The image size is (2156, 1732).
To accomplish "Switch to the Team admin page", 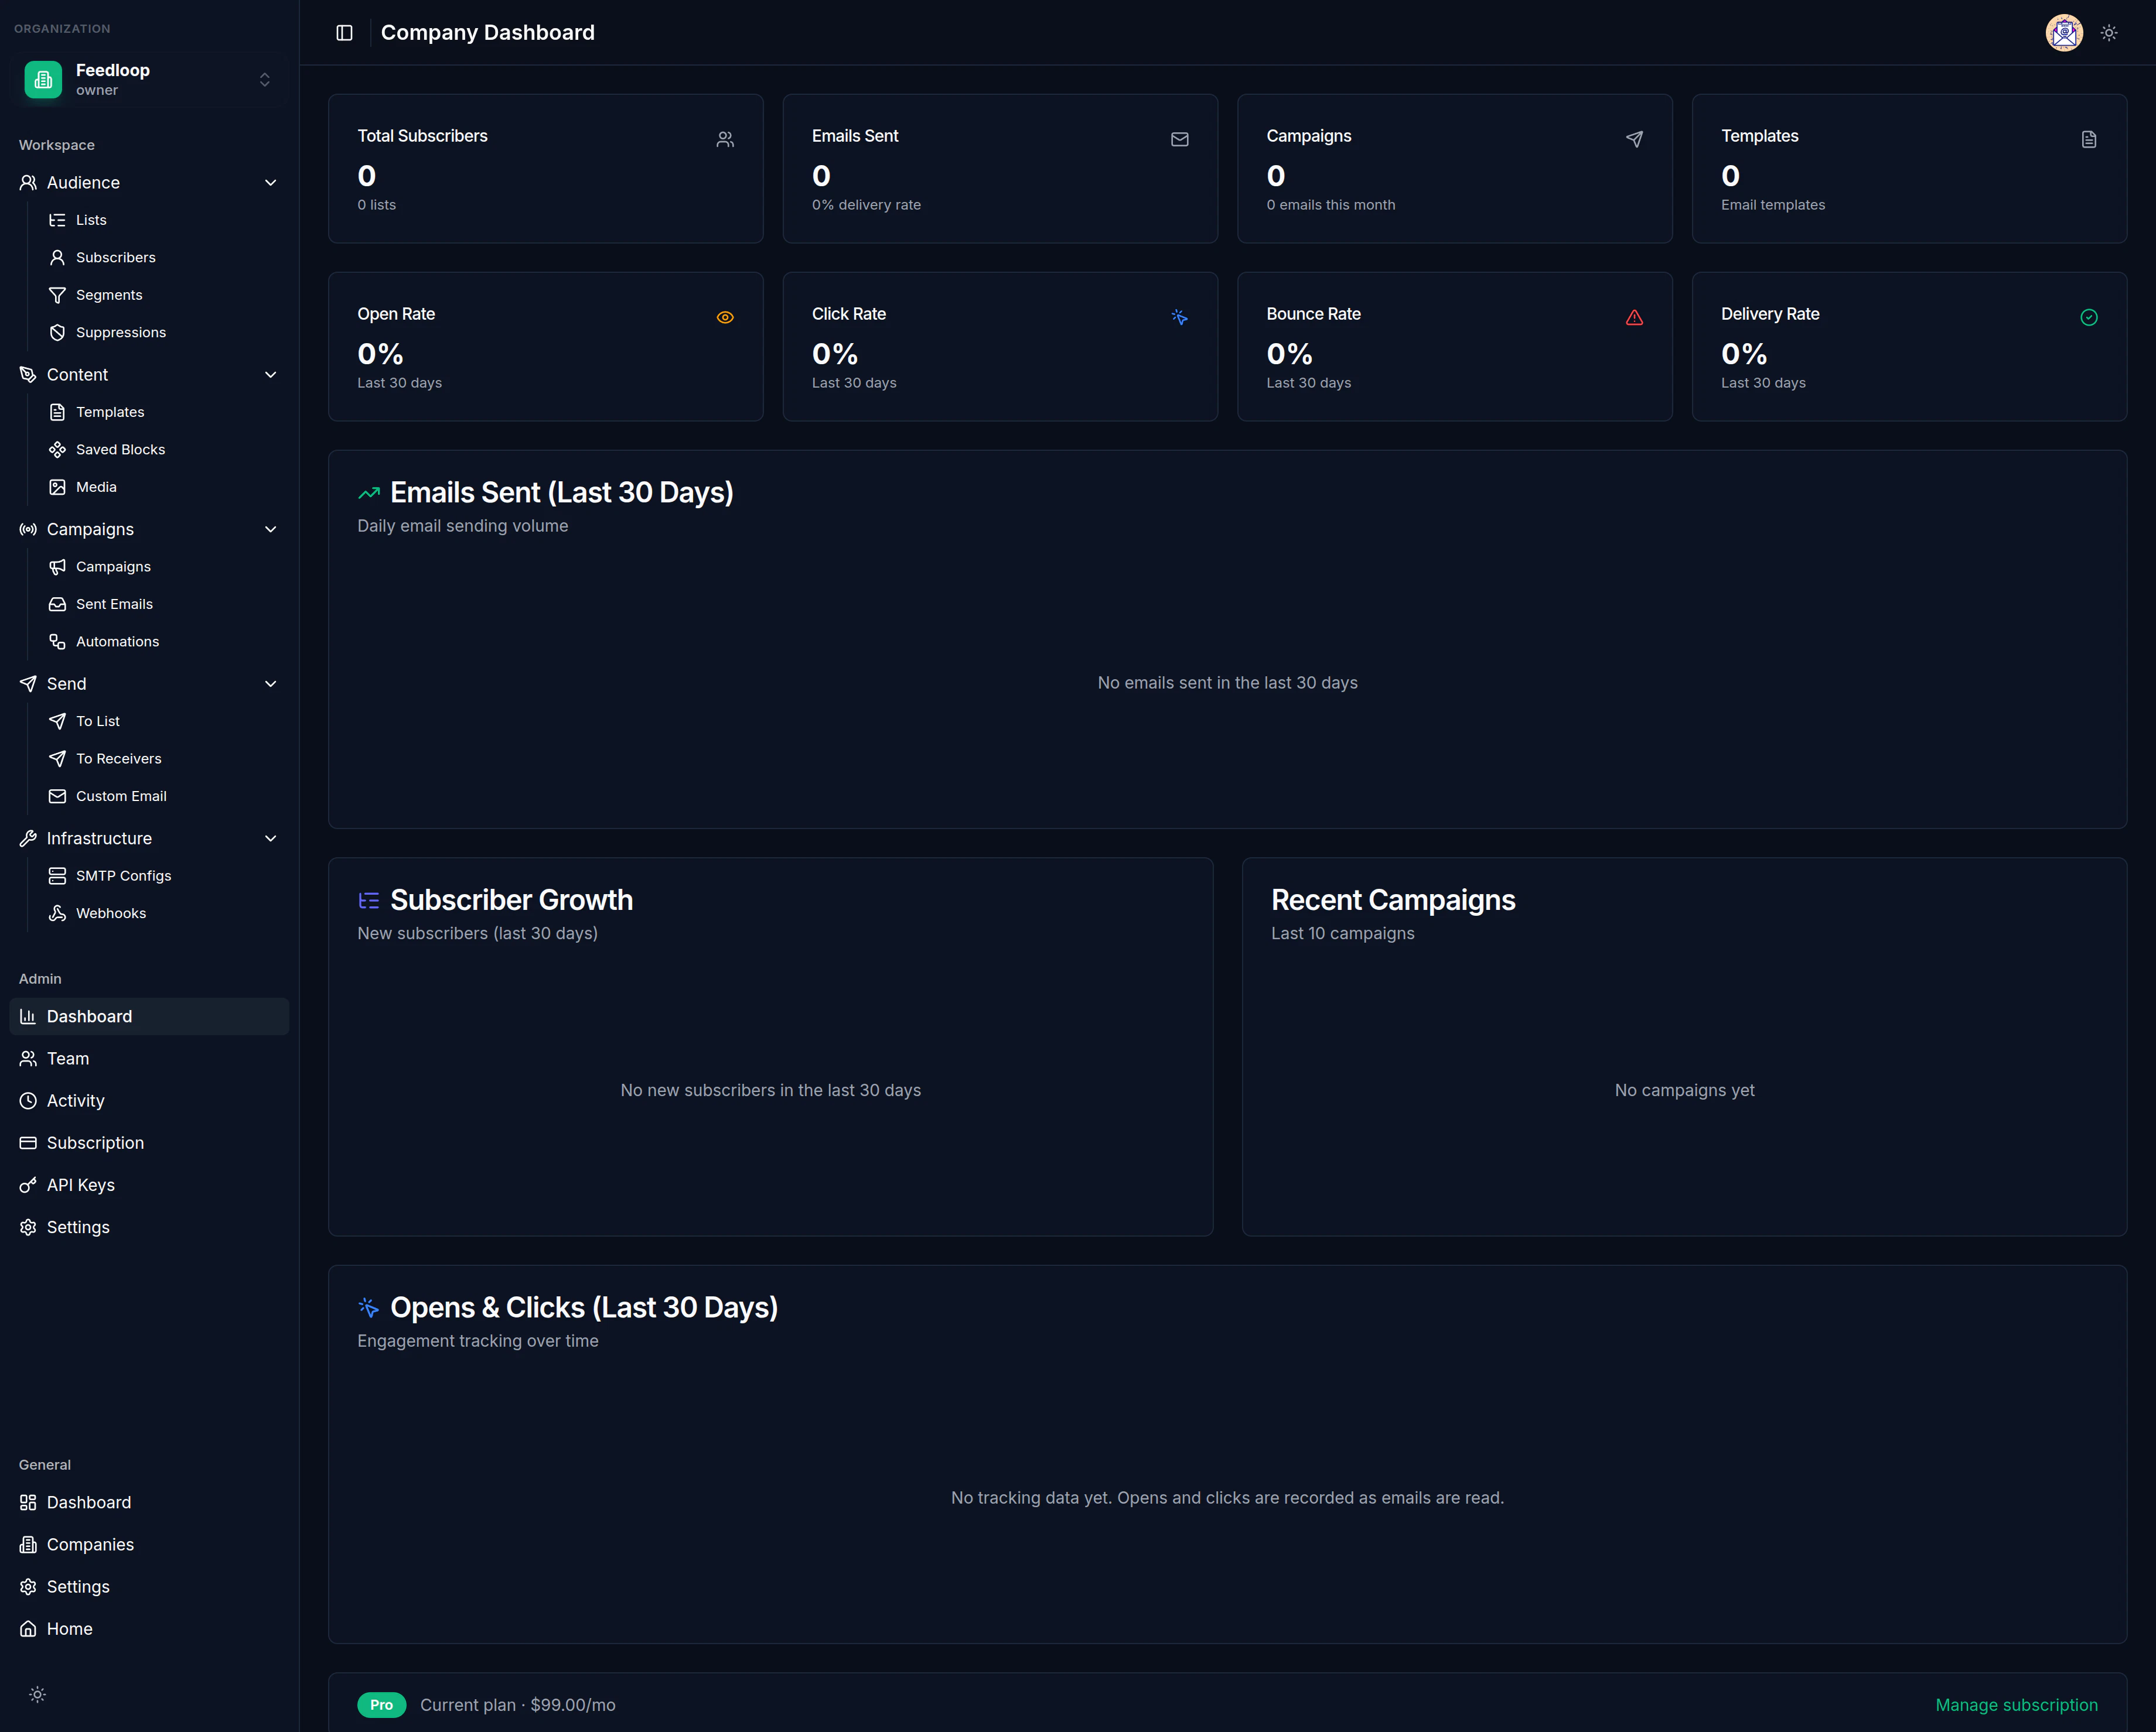I will point(67,1059).
